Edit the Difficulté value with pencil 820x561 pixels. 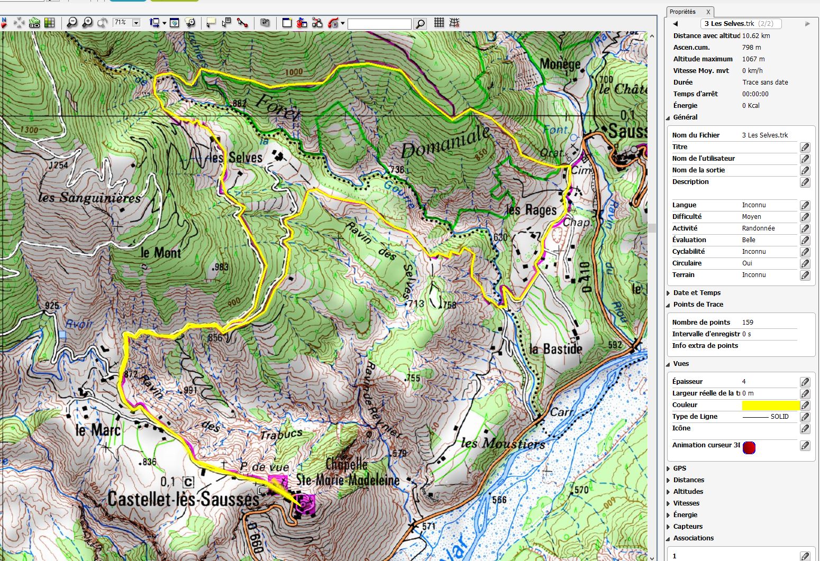coord(805,217)
